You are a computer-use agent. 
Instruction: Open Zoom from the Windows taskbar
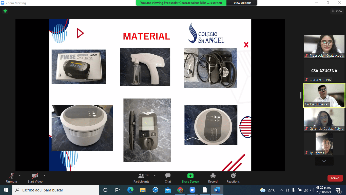tap(192, 190)
